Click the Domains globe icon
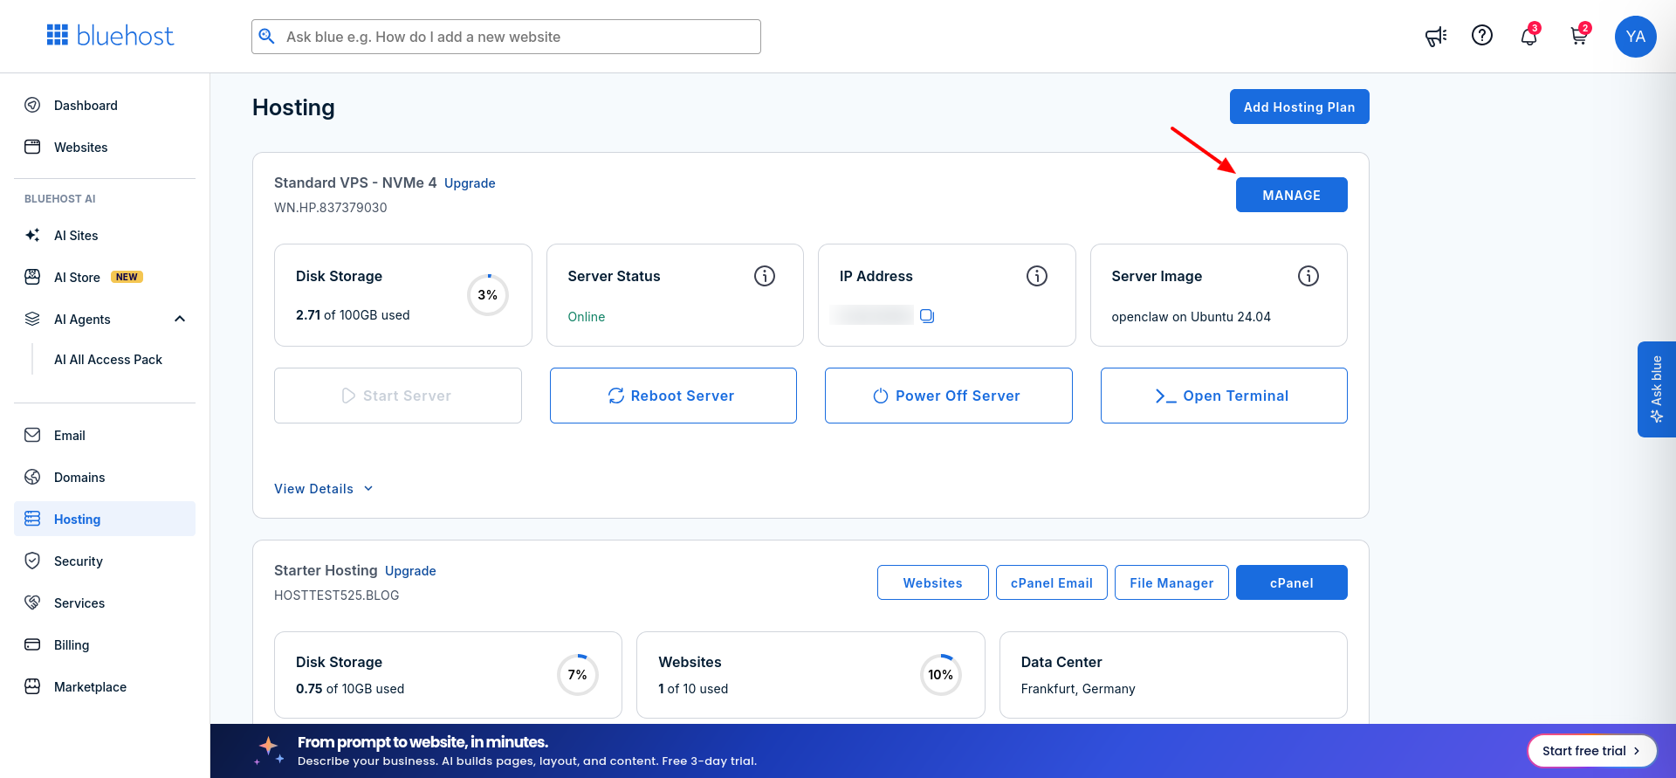The height and width of the screenshot is (778, 1676). [32, 477]
